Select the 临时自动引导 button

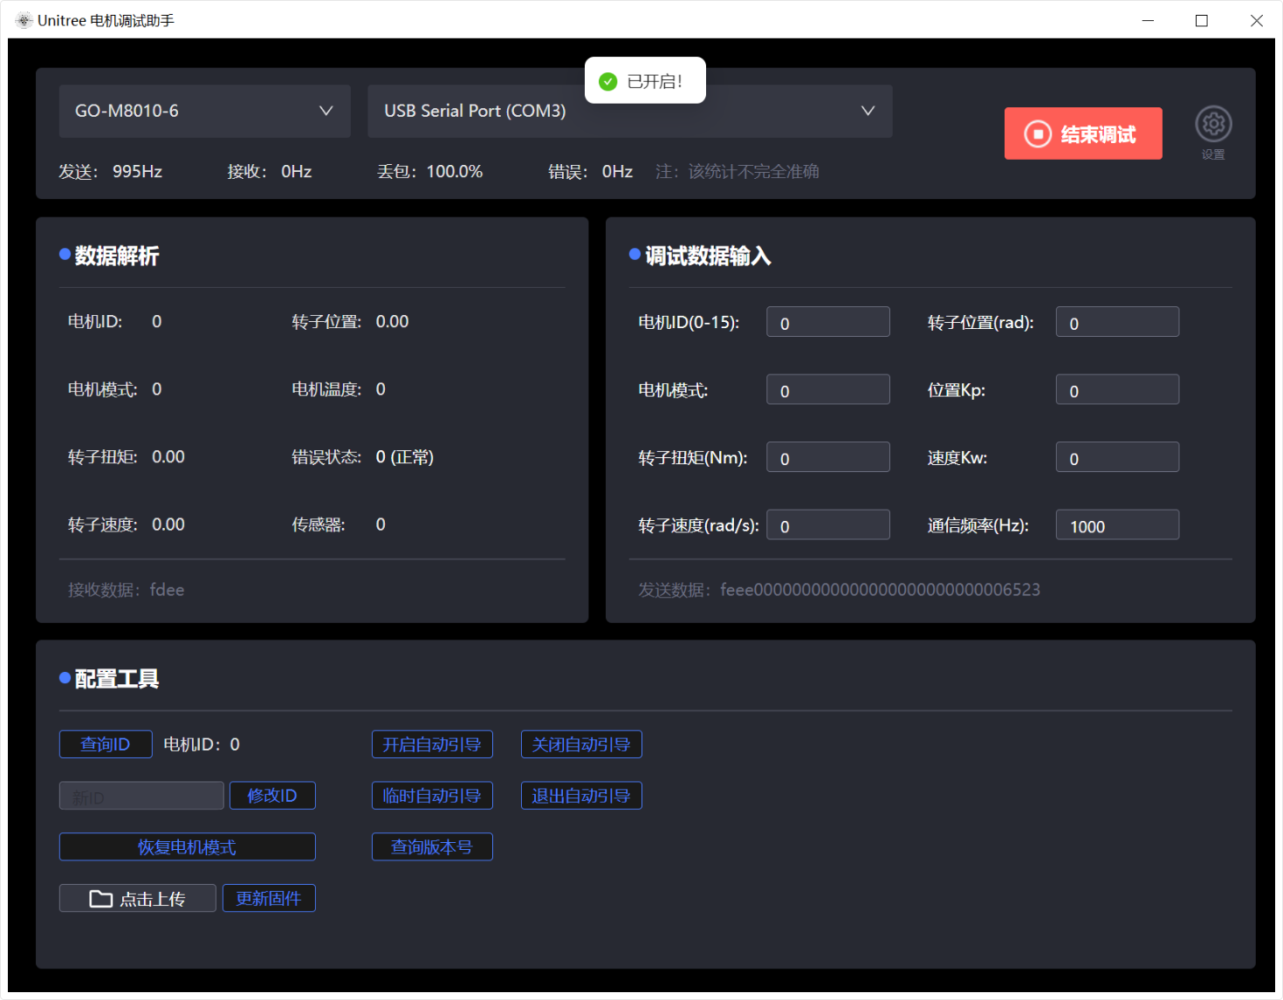click(x=432, y=796)
